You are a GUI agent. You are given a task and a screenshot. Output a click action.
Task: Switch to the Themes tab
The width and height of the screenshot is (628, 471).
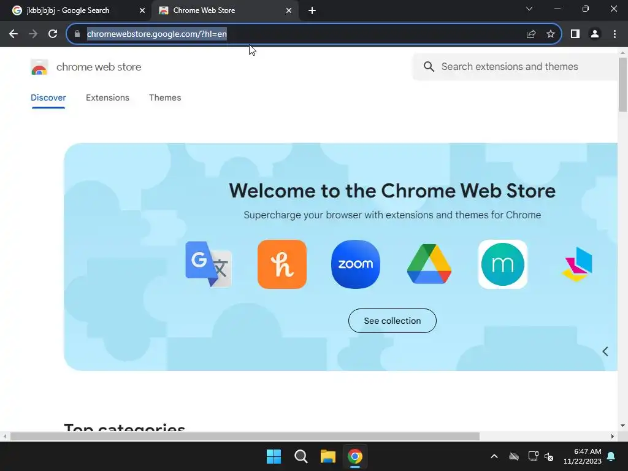tap(165, 98)
